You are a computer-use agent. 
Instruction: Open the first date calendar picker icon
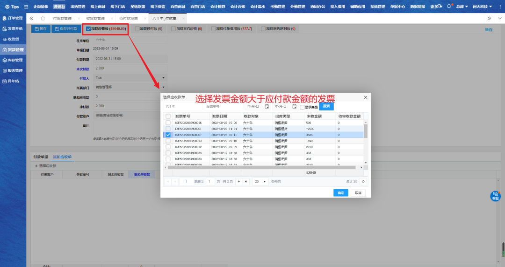[267, 106]
